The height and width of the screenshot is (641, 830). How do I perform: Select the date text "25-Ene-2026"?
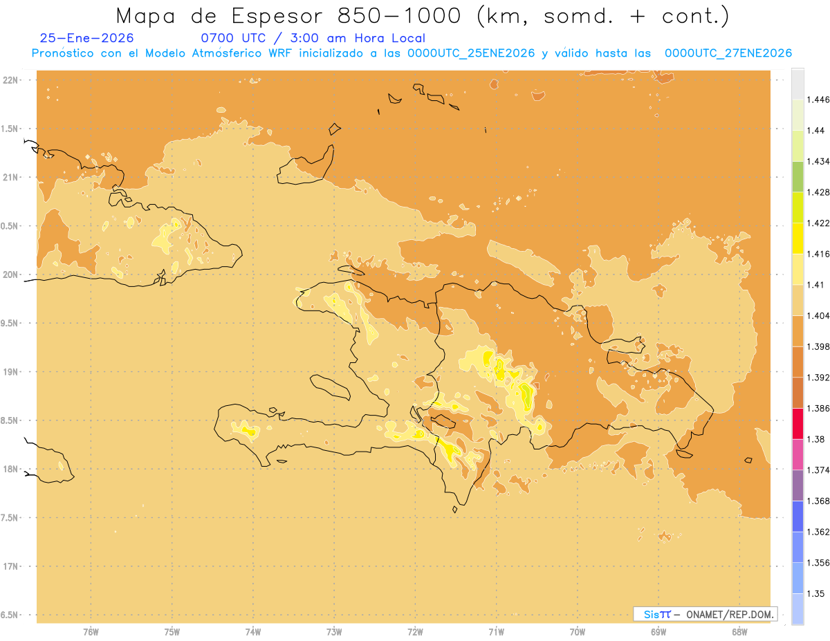tap(87, 39)
